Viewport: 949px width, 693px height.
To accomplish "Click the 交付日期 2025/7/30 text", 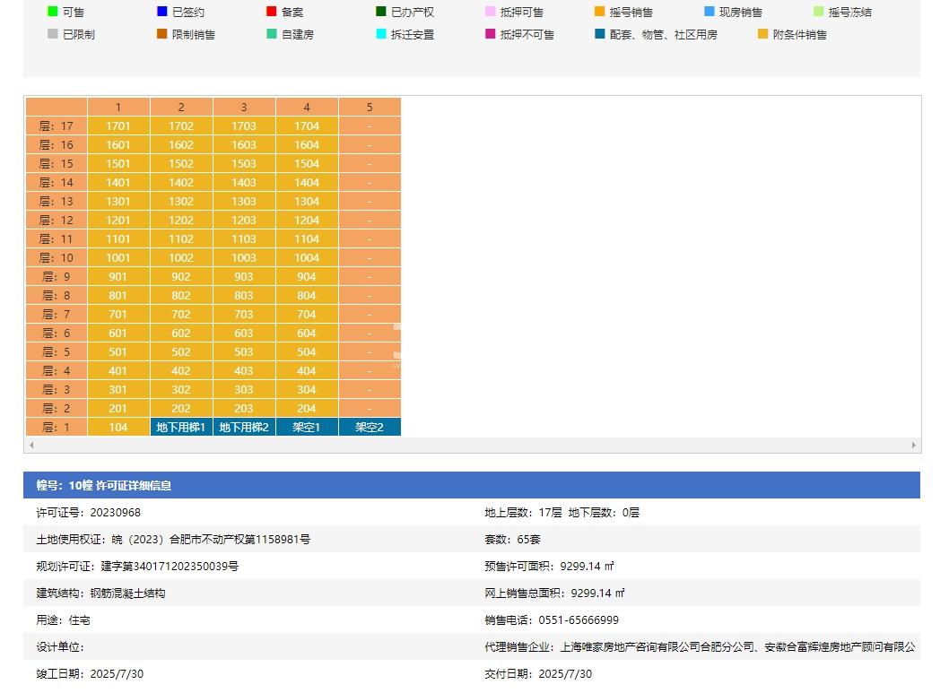I will 538,673.
